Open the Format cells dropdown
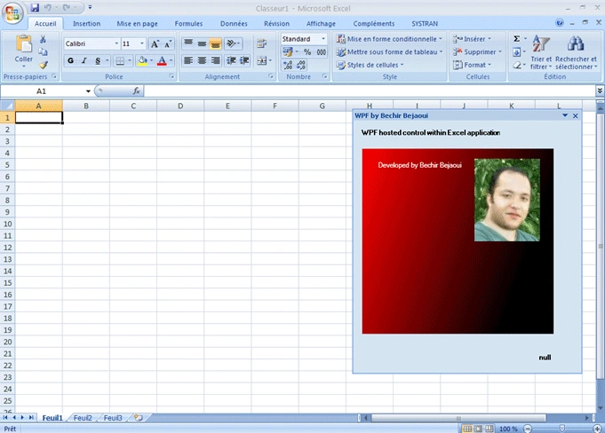The height and width of the screenshot is (433, 605). pos(472,65)
